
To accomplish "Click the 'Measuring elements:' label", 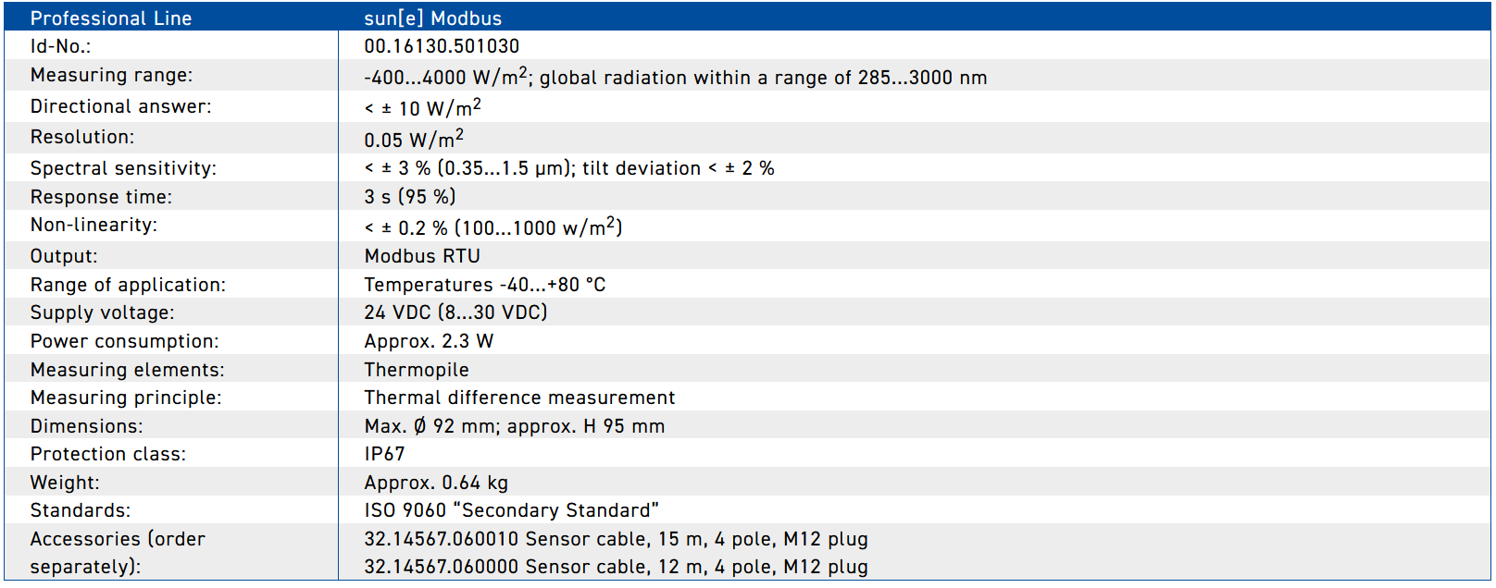I will click(x=128, y=370).
